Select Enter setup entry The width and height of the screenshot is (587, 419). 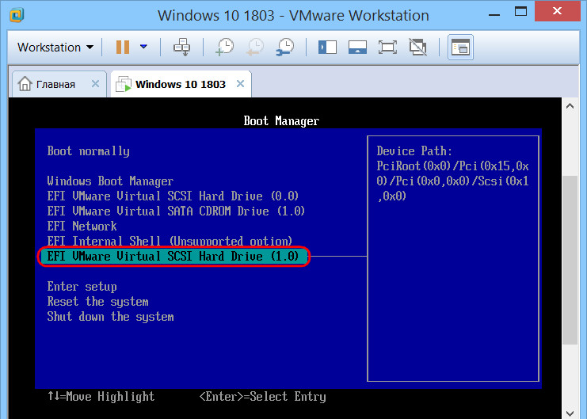[82, 287]
